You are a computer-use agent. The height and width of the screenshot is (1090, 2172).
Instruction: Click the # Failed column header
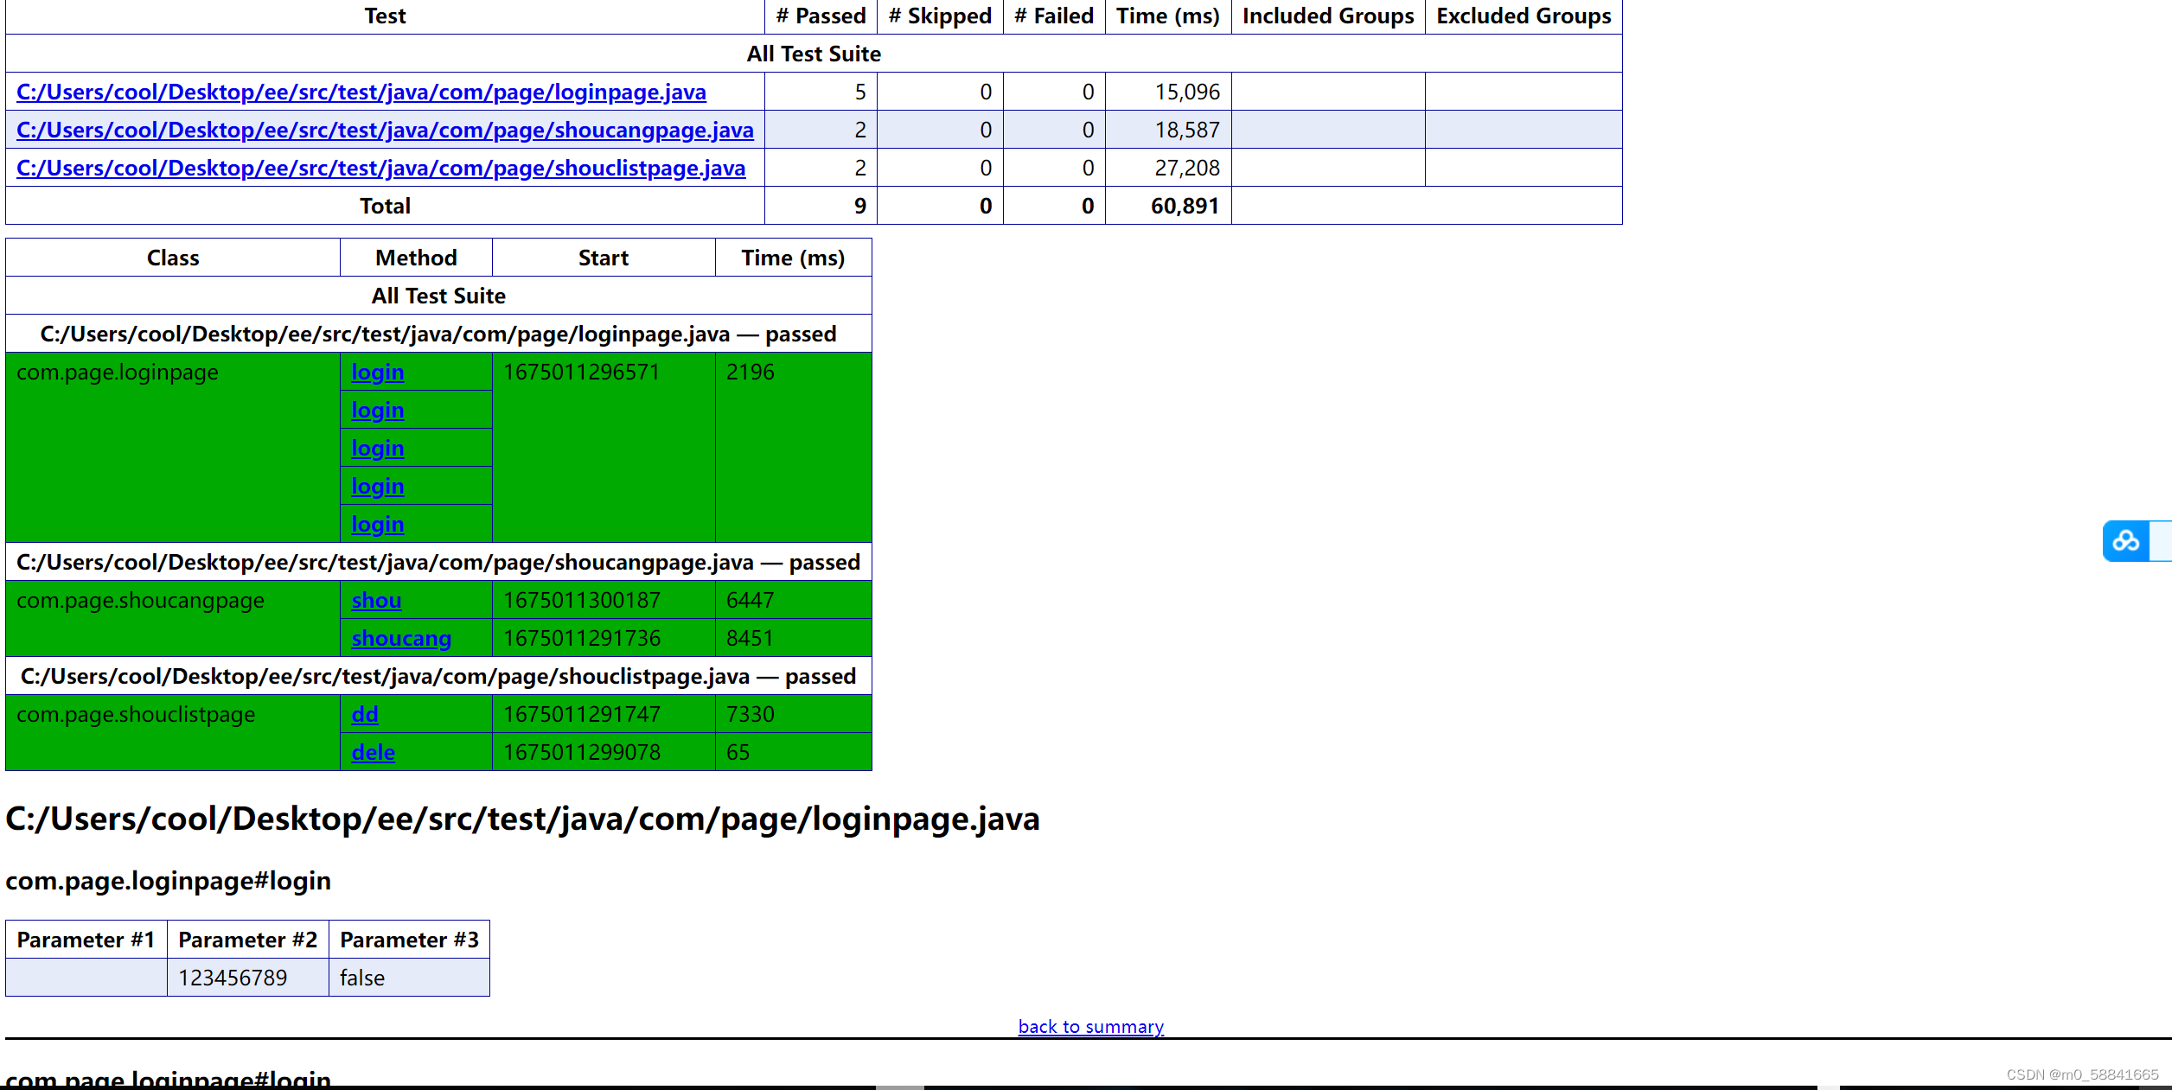pos(1054,16)
